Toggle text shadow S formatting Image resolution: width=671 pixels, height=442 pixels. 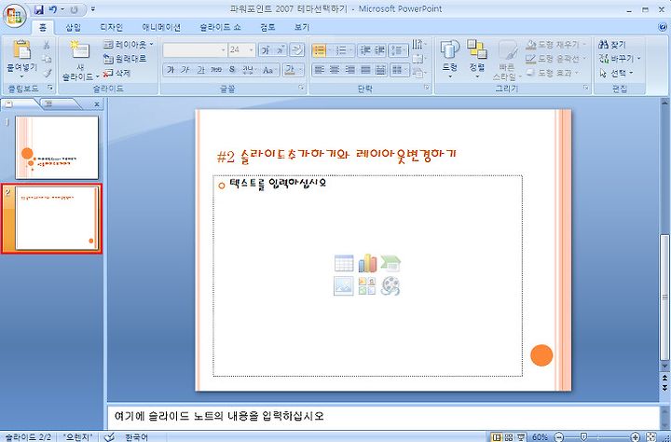231,69
